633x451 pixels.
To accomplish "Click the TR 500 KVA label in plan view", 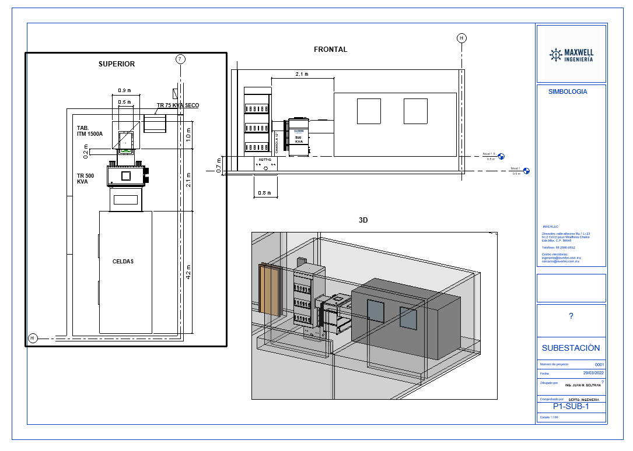I will pyautogui.click(x=85, y=179).
